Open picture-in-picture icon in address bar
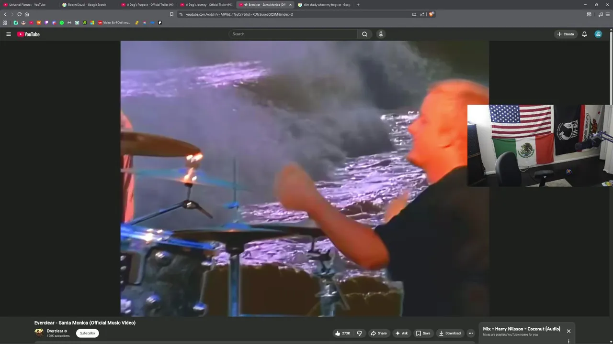This screenshot has width=613, height=344. tap(414, 14)
